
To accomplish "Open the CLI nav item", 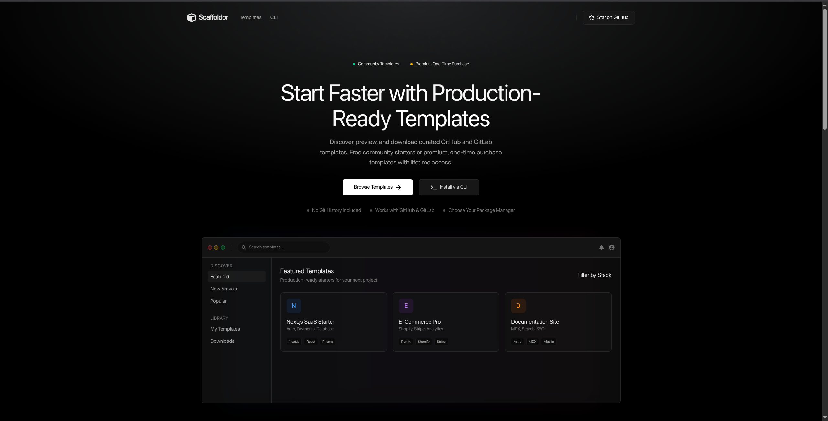I will point(274,17).
